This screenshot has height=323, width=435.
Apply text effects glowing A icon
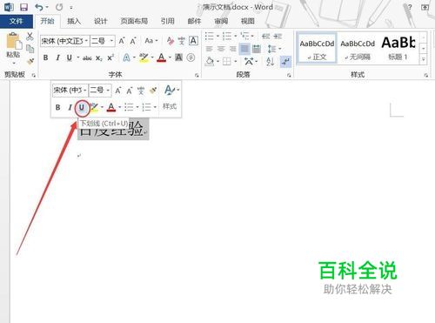pos(126,57)
